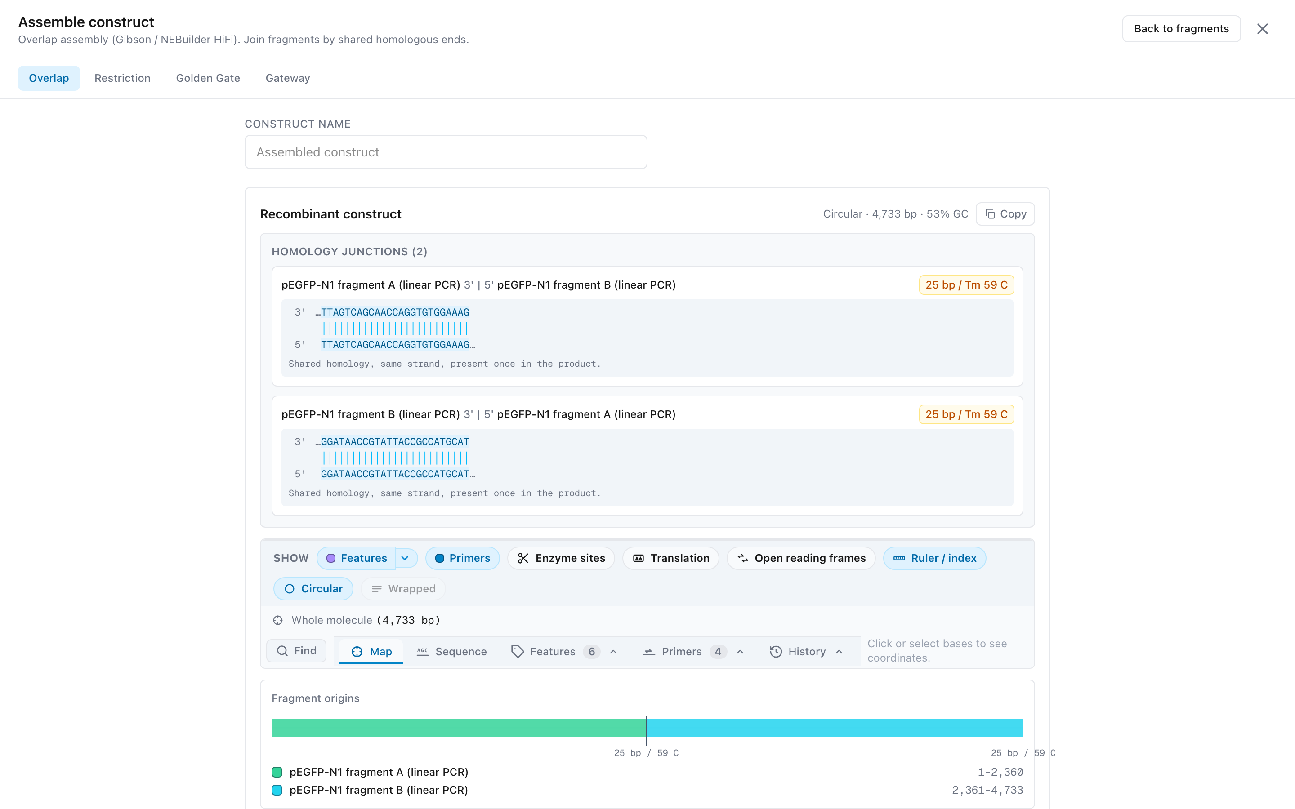The image size is (1295, 809).
Task: Click the lines icon in Wrapped button
Action: coord(377,589)
